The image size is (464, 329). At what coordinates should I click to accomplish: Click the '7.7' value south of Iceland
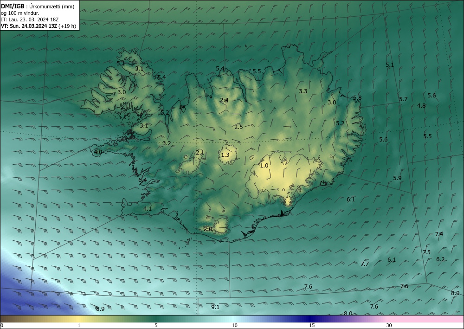pyautogui.click(x=365, y=264)
